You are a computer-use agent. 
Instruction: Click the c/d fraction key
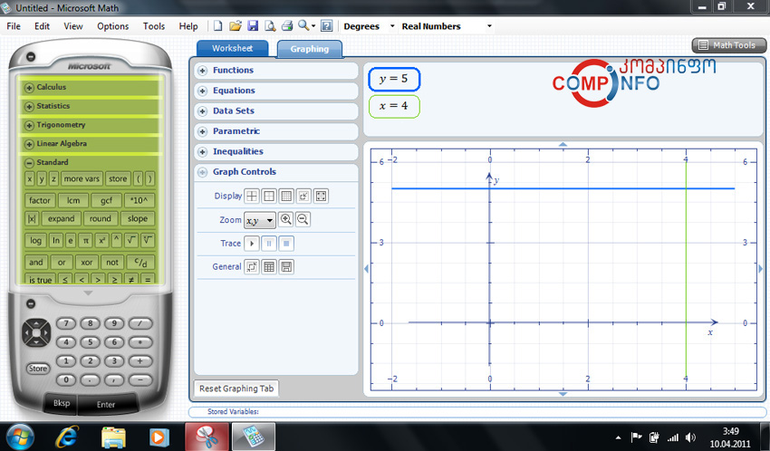pos(140,262)
